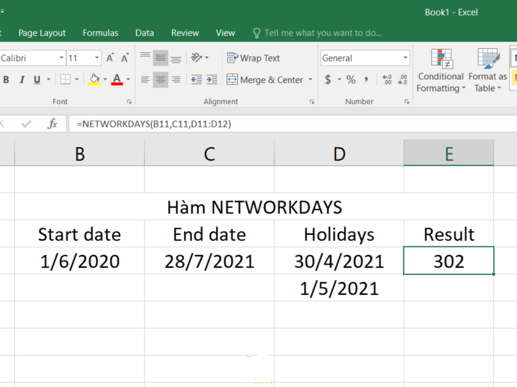Image resolution: width=517 pixels, height=387 pixels.
Task: Apply the yellow fill color
Action: tap(94, 80)
